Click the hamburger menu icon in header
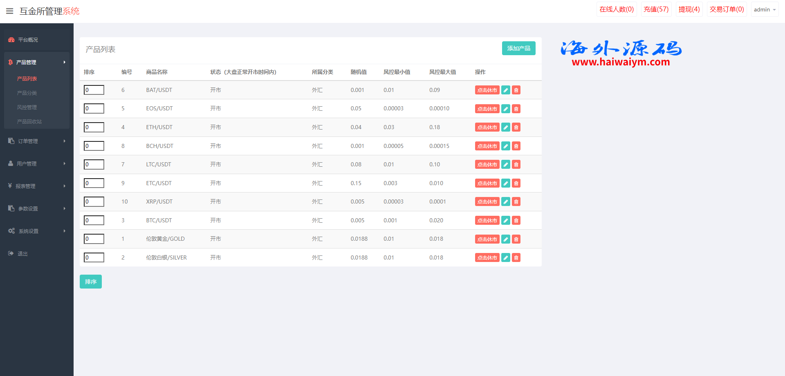This screenshot has height=376, width=785. tap(10, 11)
